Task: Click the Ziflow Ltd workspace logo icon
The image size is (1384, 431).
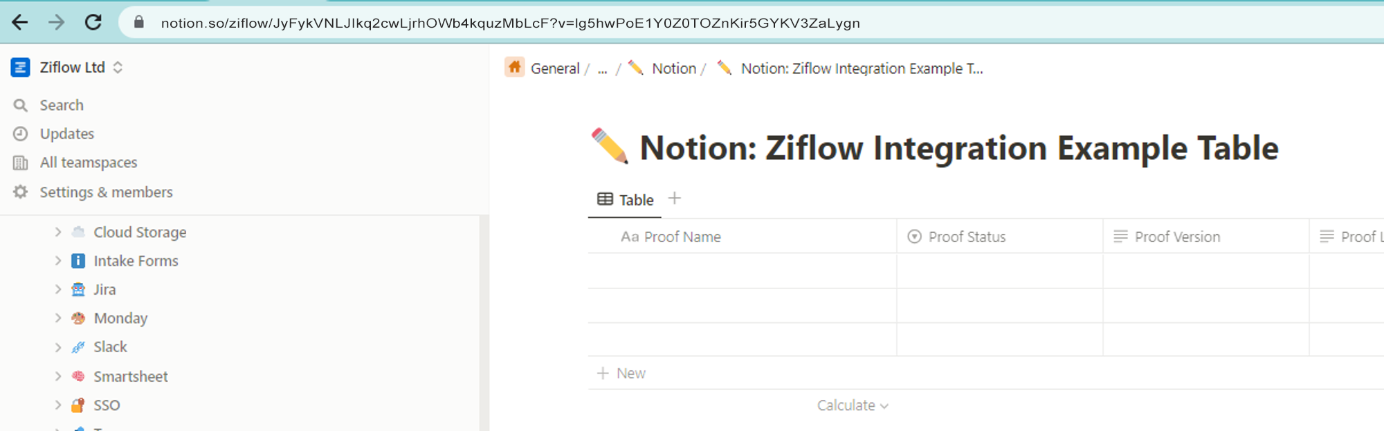Action: click(21, 67)
